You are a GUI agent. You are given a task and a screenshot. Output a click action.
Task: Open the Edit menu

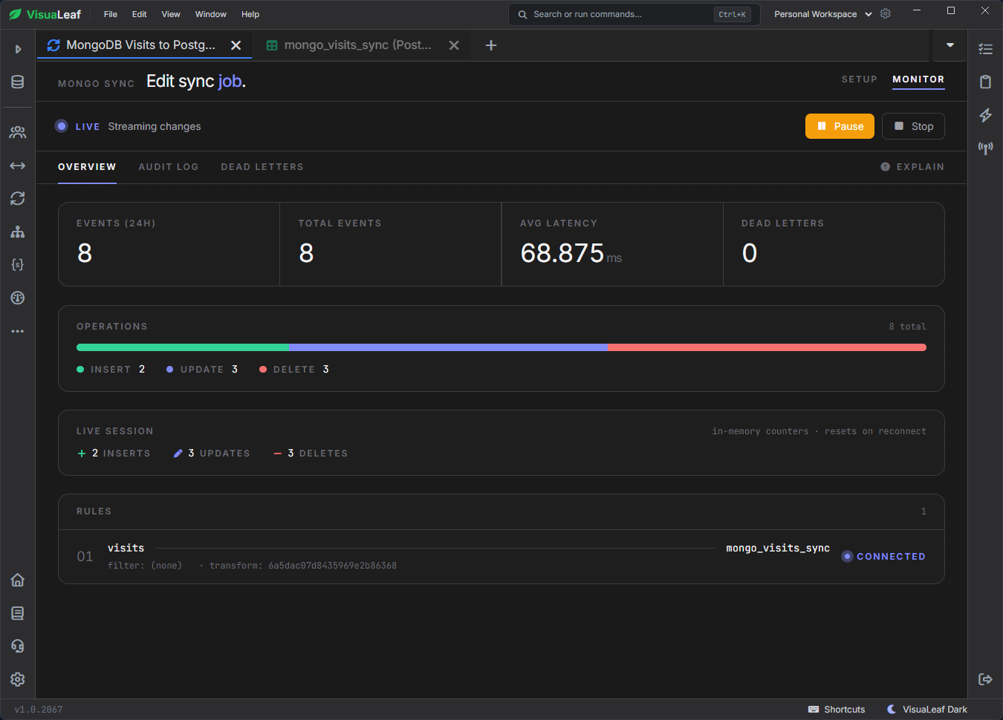click(x=140, y=14)
